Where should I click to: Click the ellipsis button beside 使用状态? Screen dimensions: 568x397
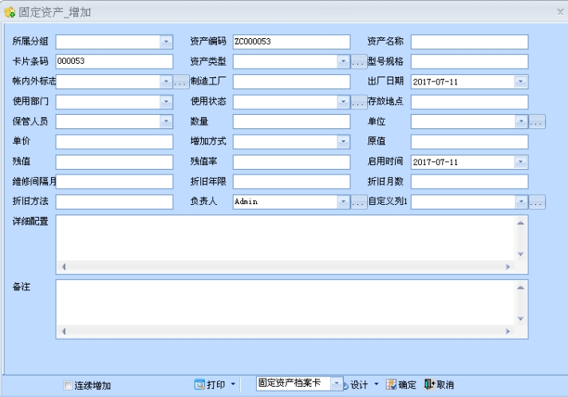pyautogui.click(x=358, y=102)
